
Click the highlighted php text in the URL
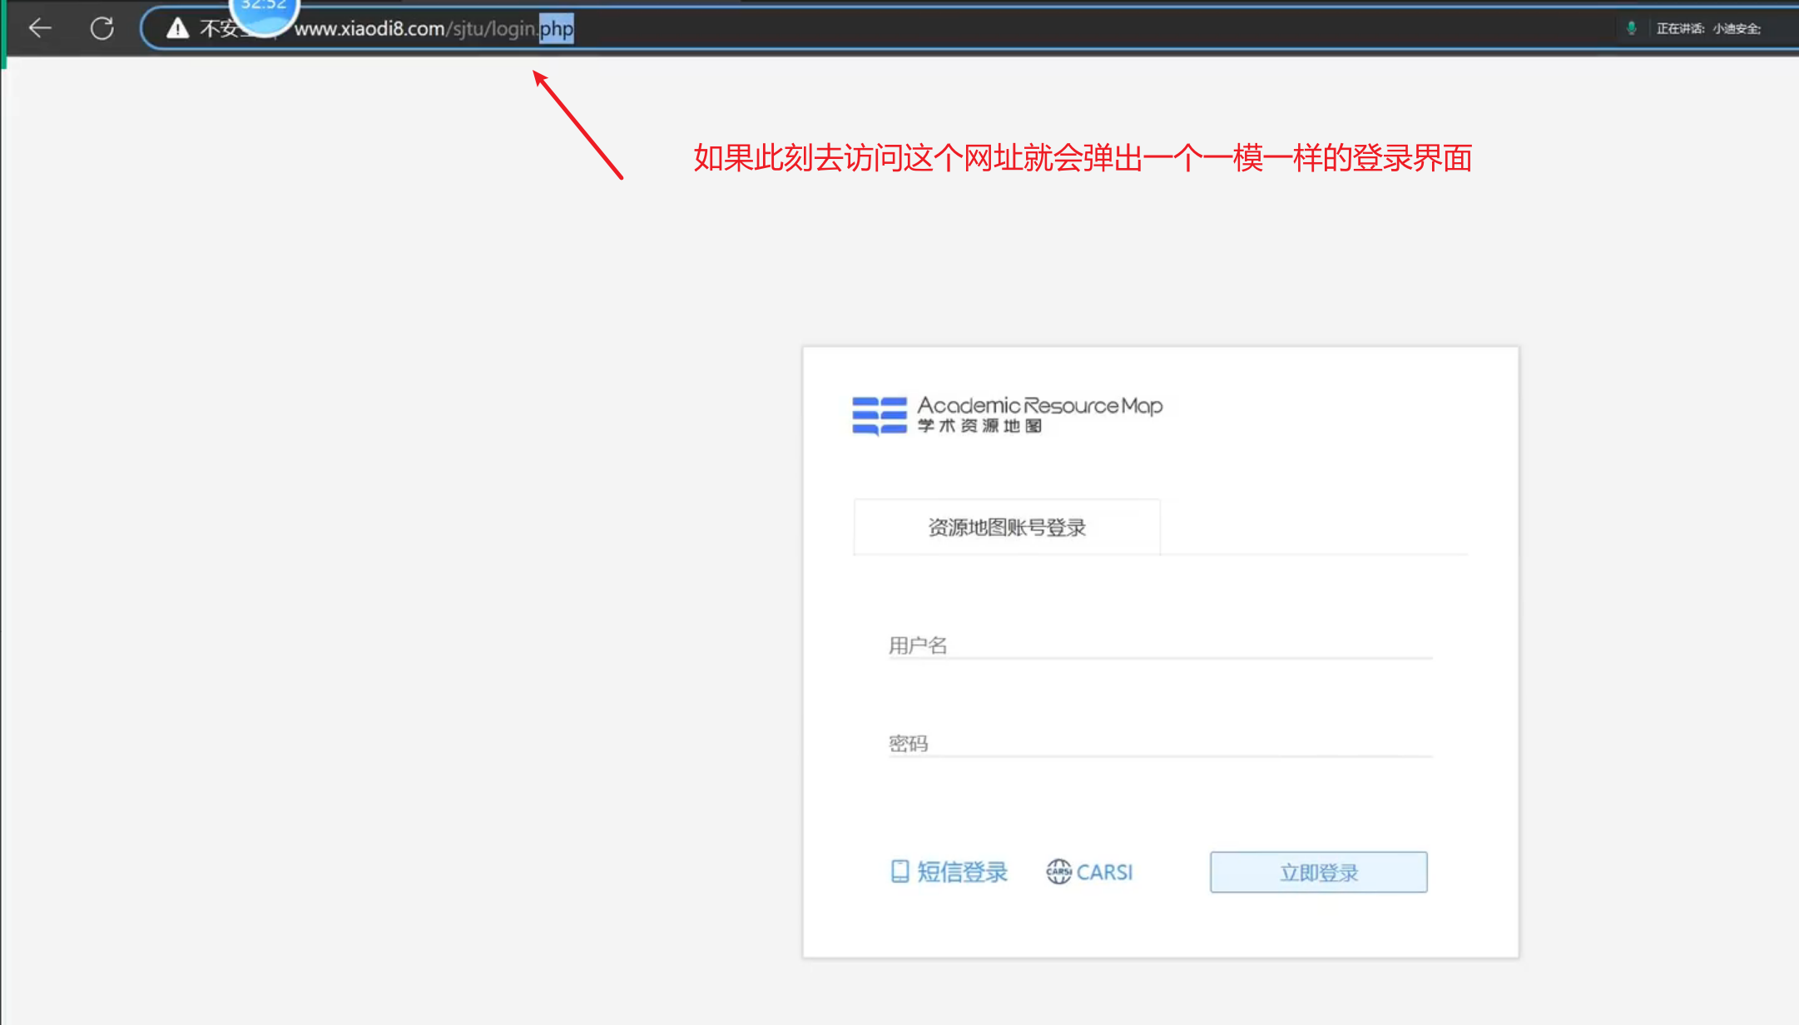556,29
